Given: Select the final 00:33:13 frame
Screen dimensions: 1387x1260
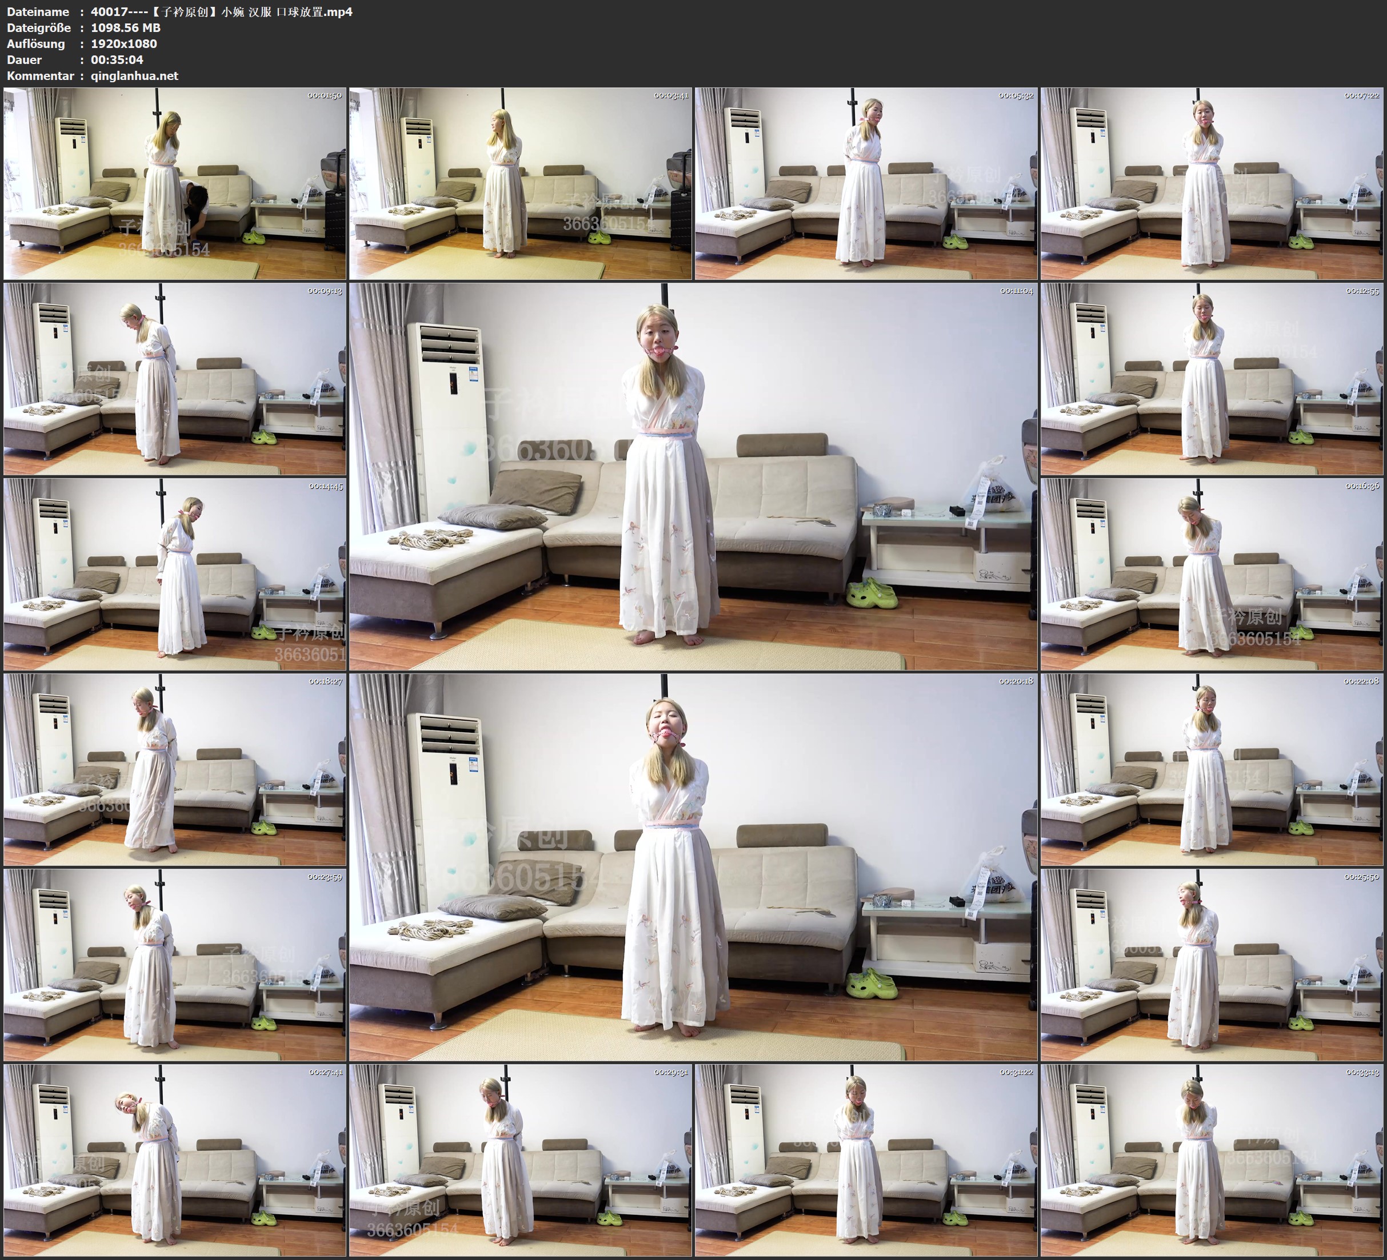Looking at the screenshot, I should point(1212,1160).
